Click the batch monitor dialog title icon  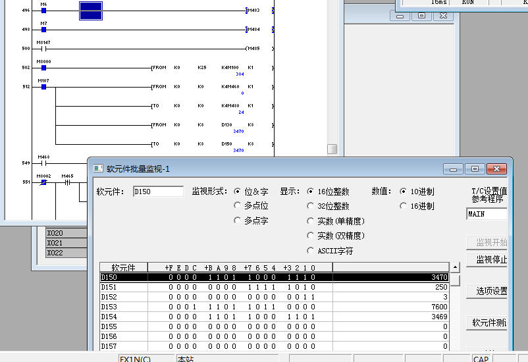(97, 169)
